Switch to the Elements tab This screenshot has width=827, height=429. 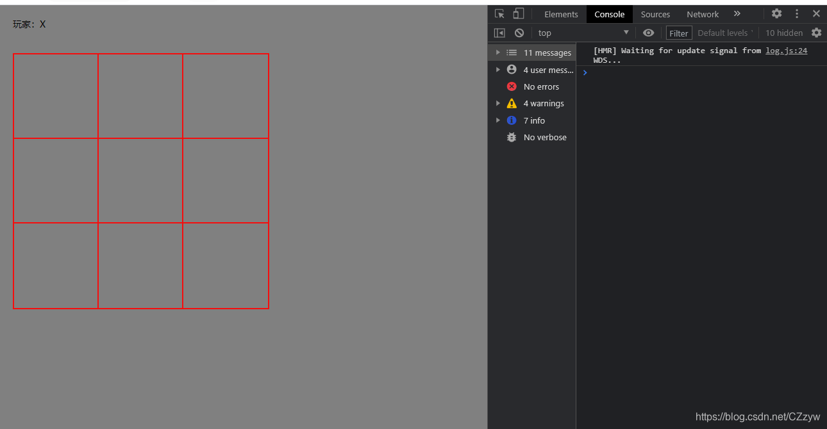click(x=561, y=14)
